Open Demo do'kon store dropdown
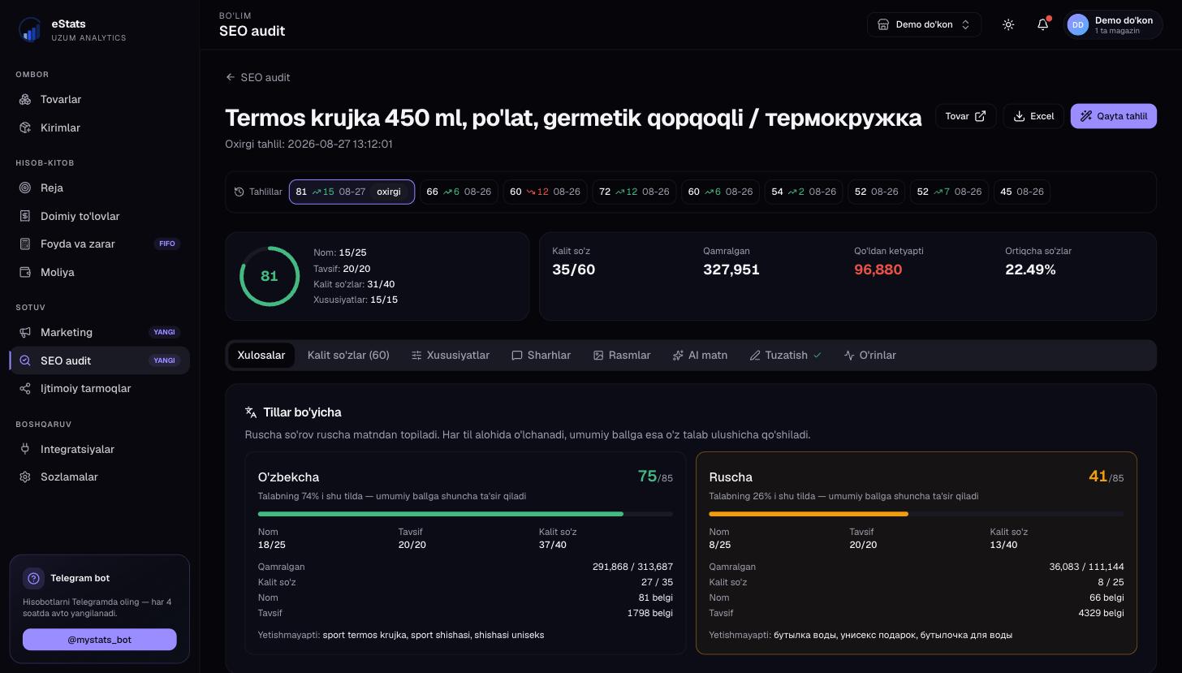1182x673 pixels. click(x=924, y=24)
